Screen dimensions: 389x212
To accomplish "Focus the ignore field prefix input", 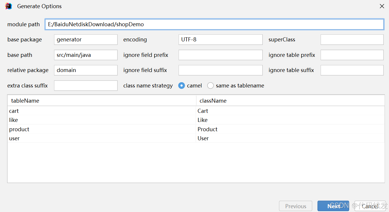I will 220,55.
